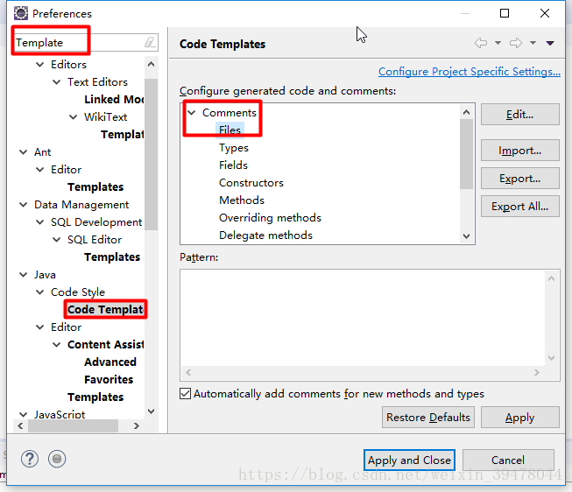Click Apply and Close button
This screenshot has width=572, height=492.
(409, 460)
